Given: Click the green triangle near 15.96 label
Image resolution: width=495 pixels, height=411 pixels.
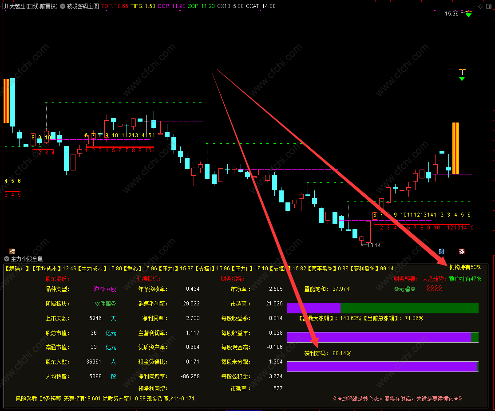Looking at the screenshot, I should coord(468,15).
